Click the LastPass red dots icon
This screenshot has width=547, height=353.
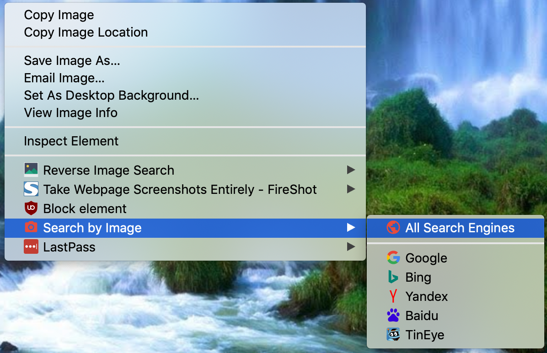pos(31,247)
